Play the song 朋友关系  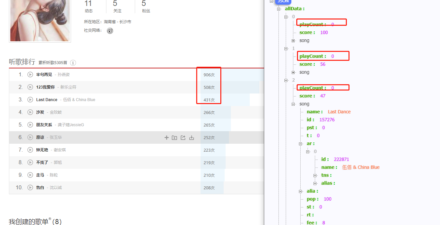click(x=30, y=125)
